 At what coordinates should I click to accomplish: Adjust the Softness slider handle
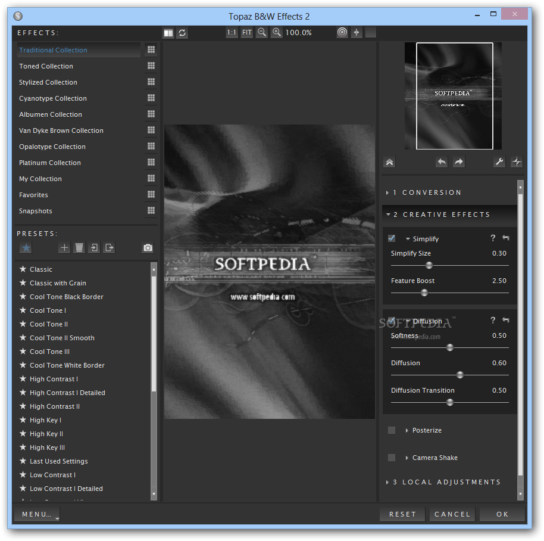(450, 347)
